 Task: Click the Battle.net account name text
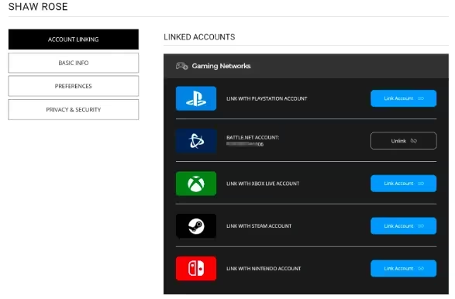[245, 144]
